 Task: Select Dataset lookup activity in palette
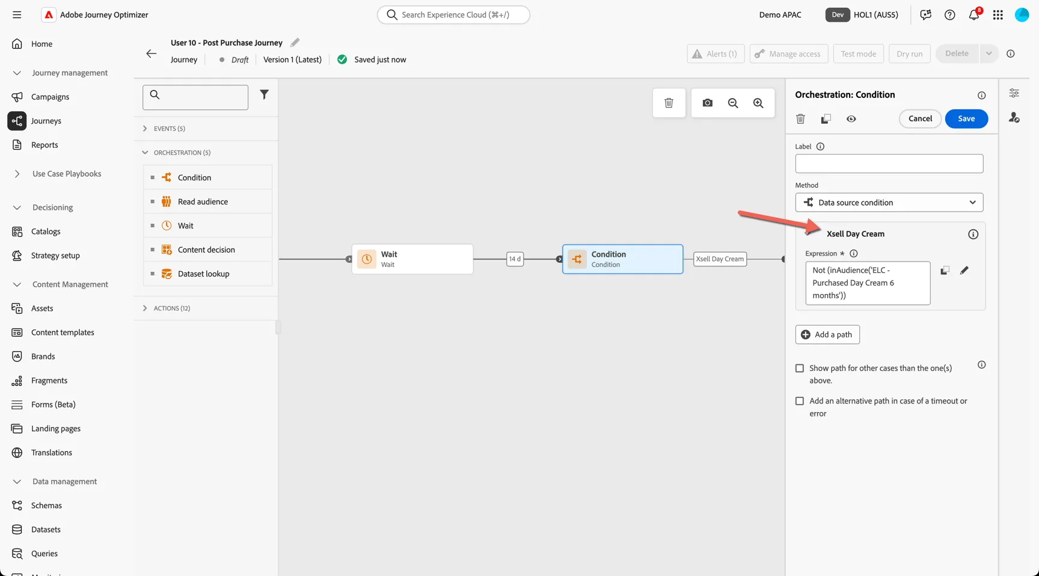[x=207, y=274]
